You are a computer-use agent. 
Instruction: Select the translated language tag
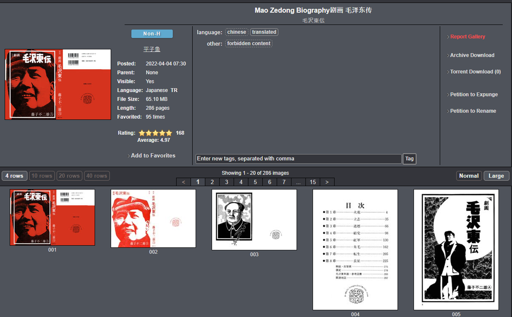coord(264,32)
